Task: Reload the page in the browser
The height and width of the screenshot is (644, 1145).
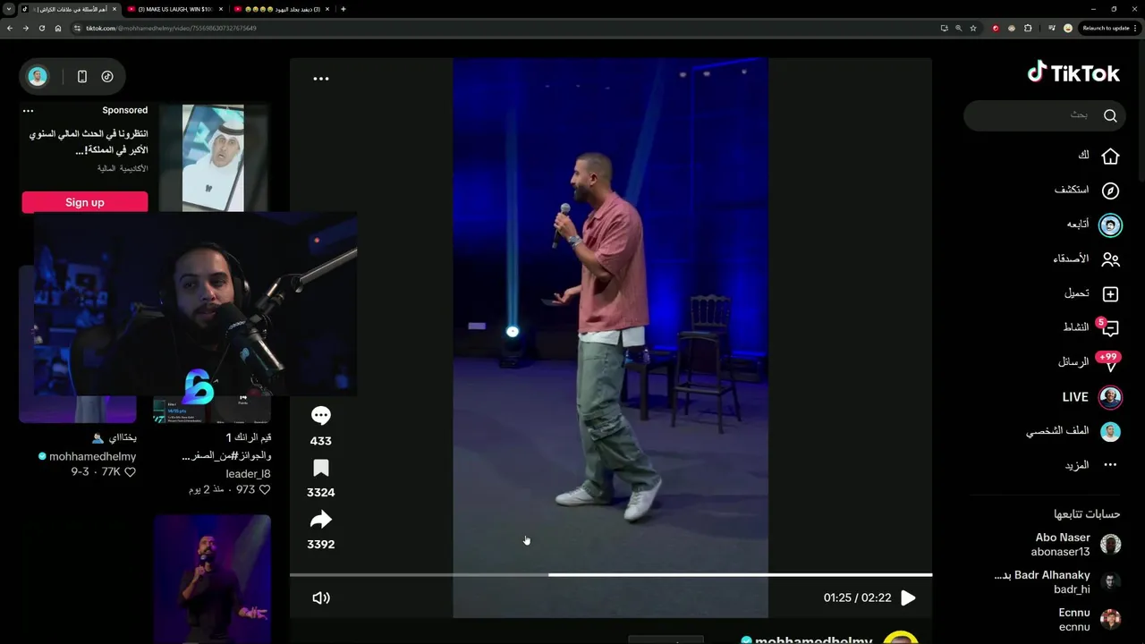Action: tap(41, 28)
